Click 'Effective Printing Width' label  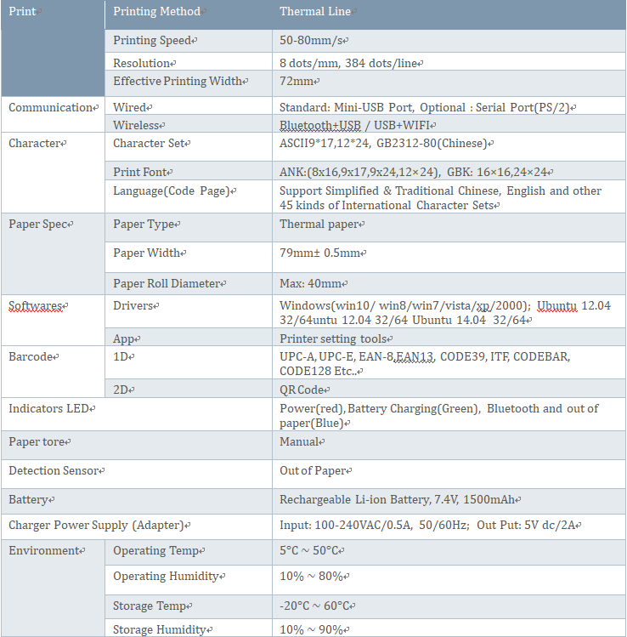(178, 82)
